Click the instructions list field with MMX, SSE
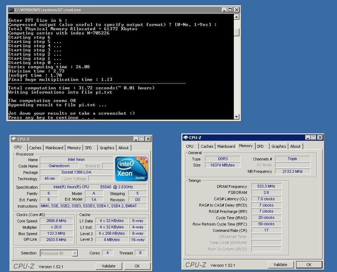The height and width of the screenshot is (272, 337). (x=93, y=206)
